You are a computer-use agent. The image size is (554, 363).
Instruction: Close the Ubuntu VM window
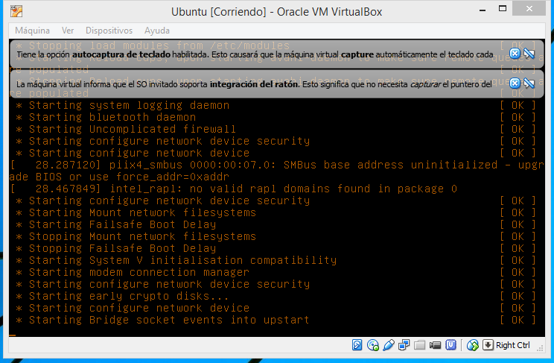529,8
